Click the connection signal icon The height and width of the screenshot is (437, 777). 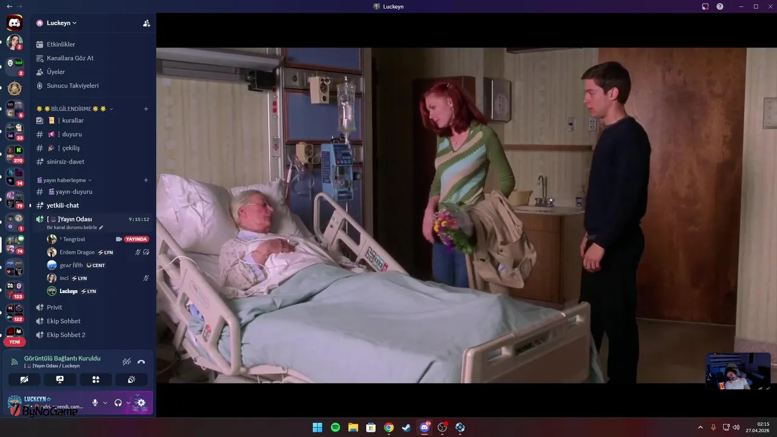point(15,362)
